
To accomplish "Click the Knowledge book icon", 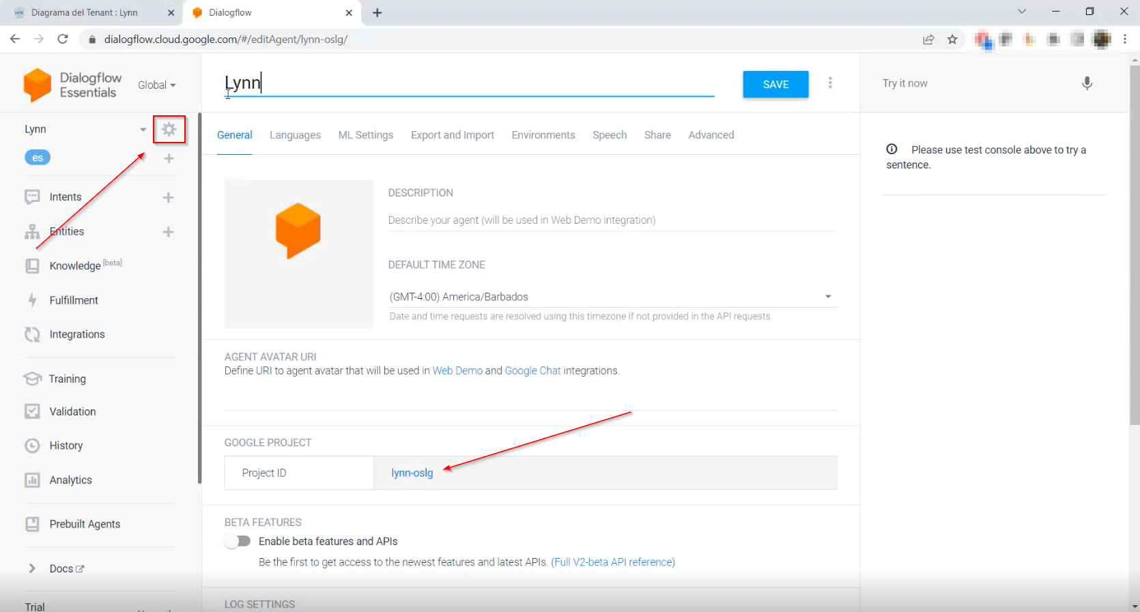I will (x=32, y=266).
